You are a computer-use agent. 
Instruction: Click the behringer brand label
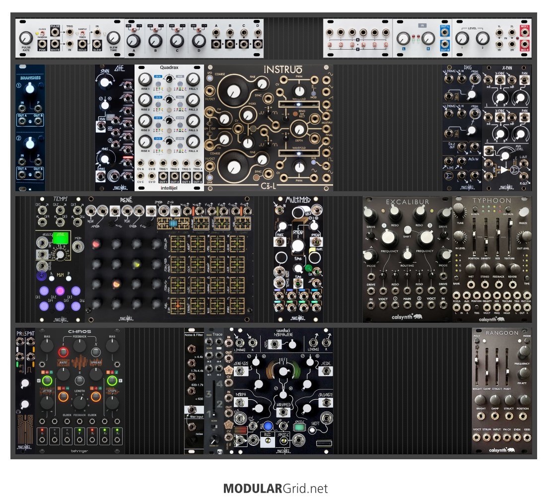(x=79, y=451)
